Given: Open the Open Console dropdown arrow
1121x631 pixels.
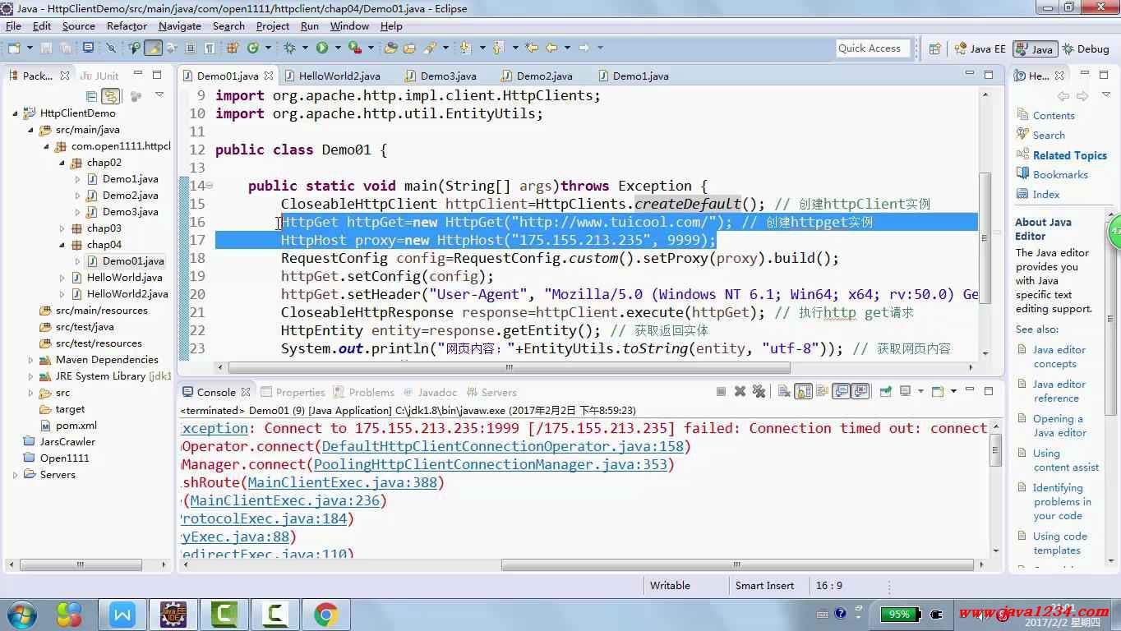Looking at the screenshot, I should click(x=953, y=392).
